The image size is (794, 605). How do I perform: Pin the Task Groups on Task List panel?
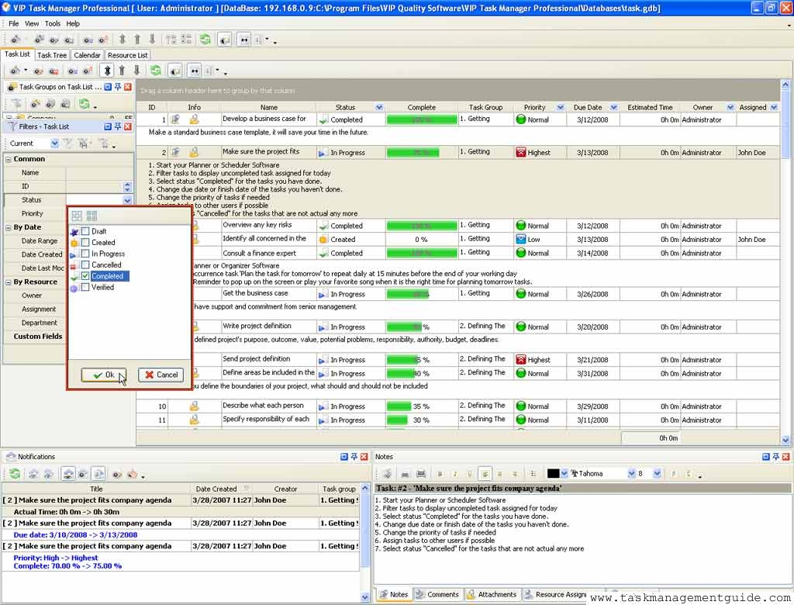point(118,87)
